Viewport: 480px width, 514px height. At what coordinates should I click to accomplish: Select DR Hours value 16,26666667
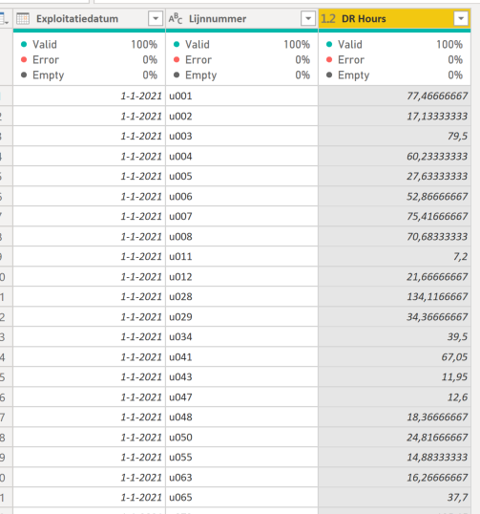click(394, 478)
